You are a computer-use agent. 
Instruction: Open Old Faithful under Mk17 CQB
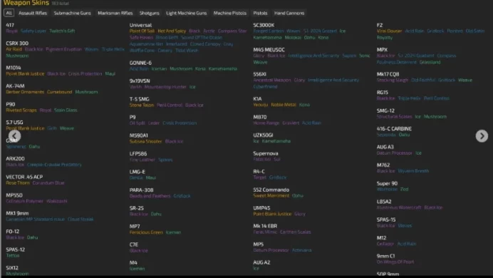pyautogui.click(x=423, y=80)
